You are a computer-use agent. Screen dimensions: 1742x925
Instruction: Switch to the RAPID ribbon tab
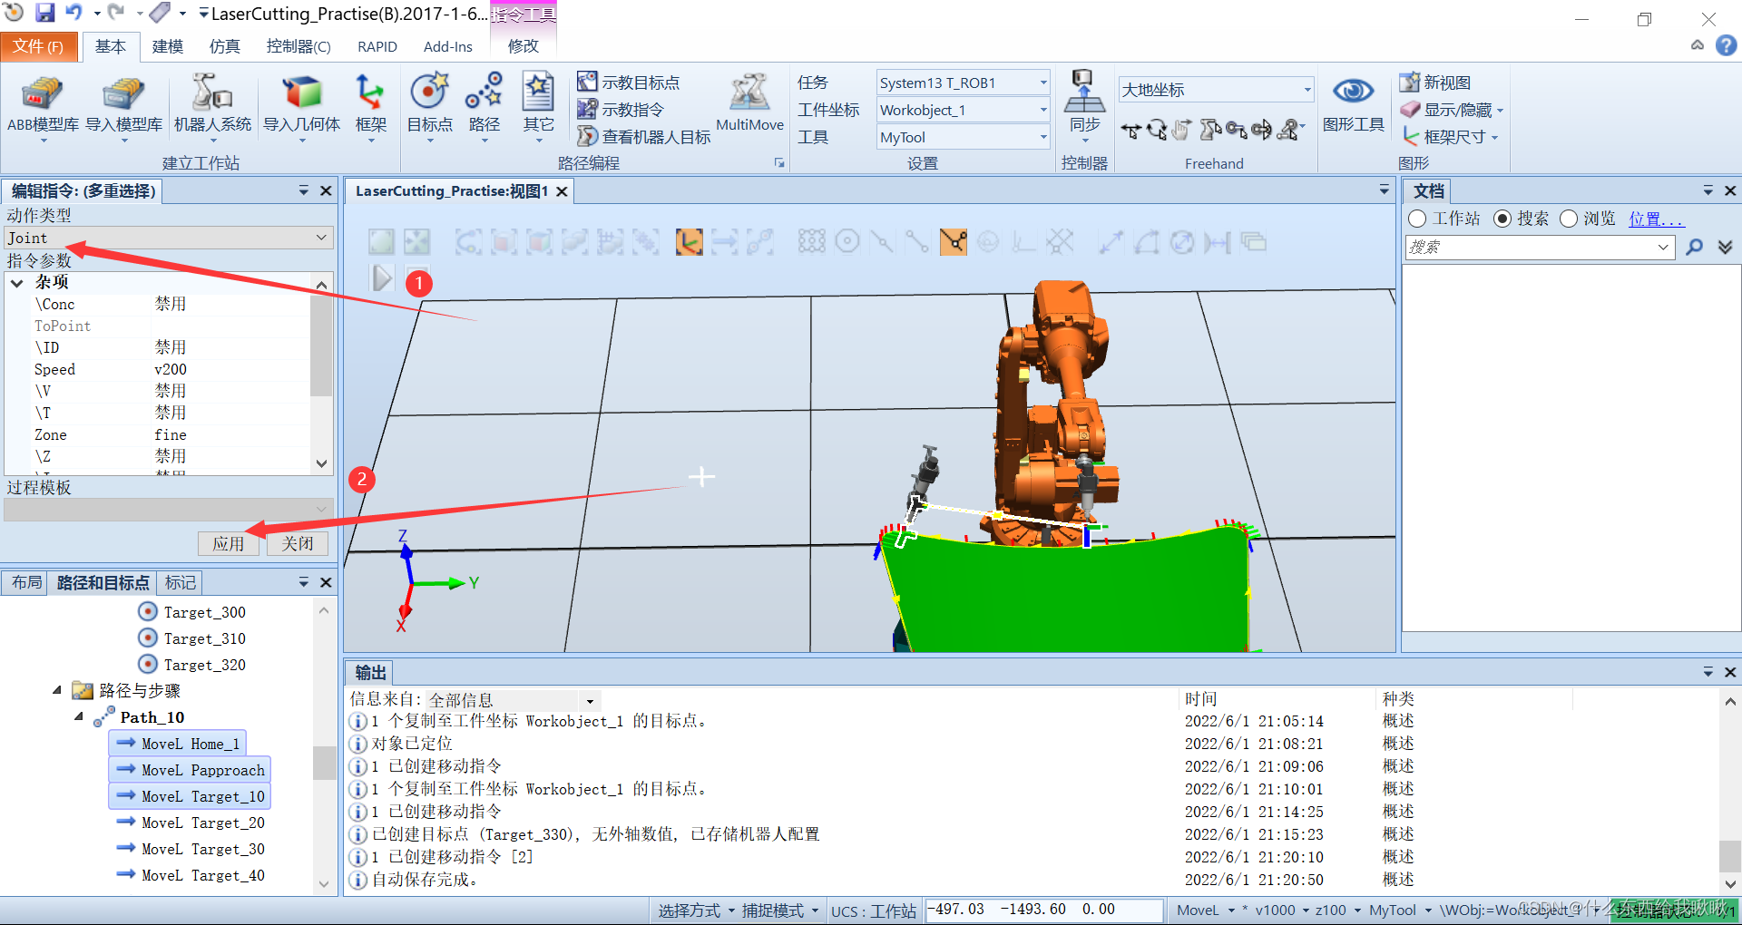(x=377, y=46)
